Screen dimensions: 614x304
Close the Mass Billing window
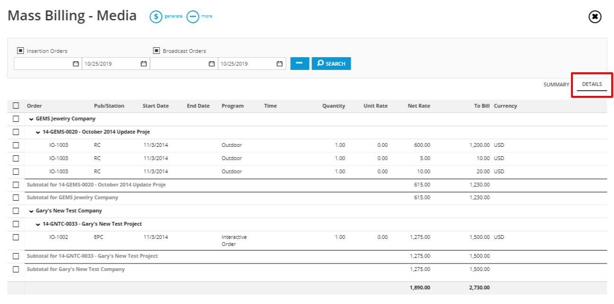pos(595,17)
